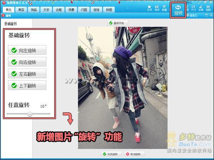The height and width of the screenshot is (160, 214).
Task: Cancel with the 取消旋转 button
Action: click(135, 154)
